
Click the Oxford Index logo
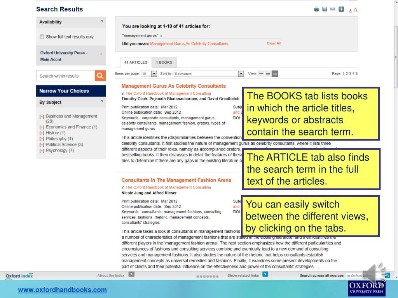click(19, 276)
